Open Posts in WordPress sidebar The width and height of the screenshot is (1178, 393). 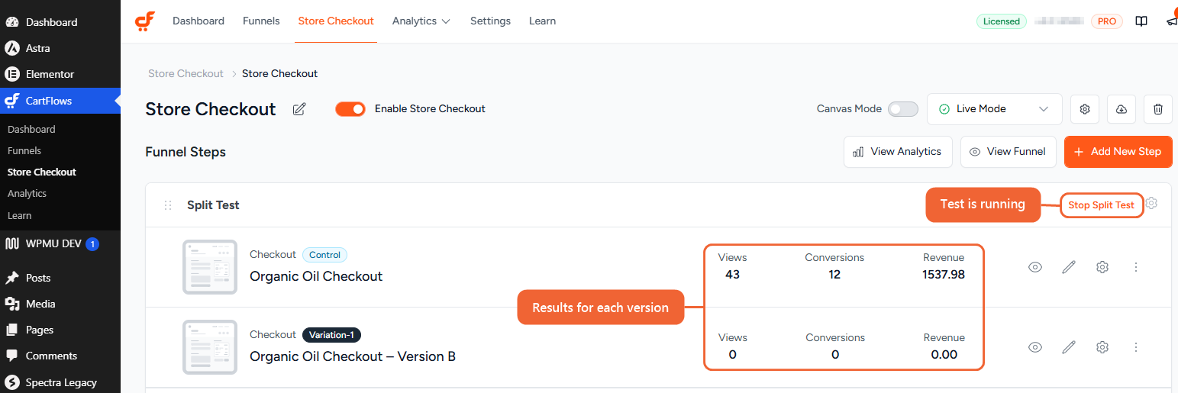pos(60,278)
